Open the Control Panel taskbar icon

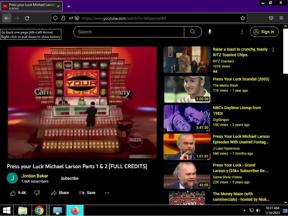click(57, 210)
